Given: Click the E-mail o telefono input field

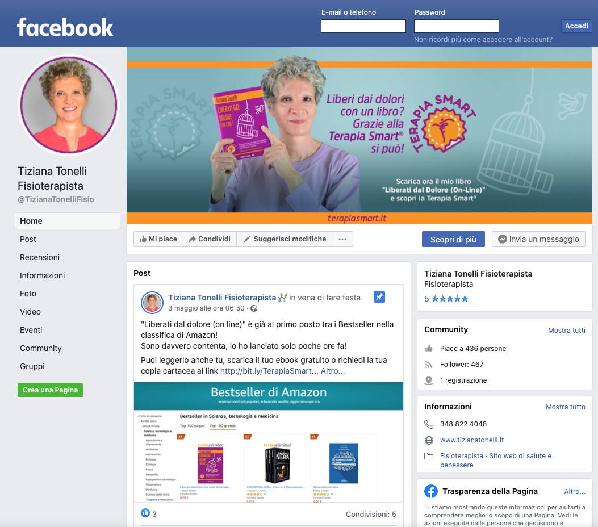Looking at the screenshot, I should click(363, 26).
